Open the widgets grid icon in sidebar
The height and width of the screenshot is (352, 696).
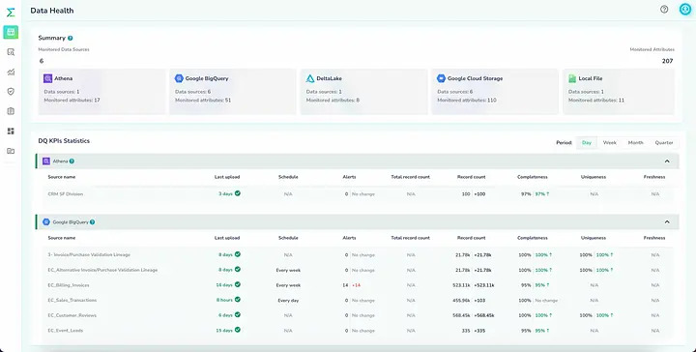pyautogui.click(x=11, y=131)
